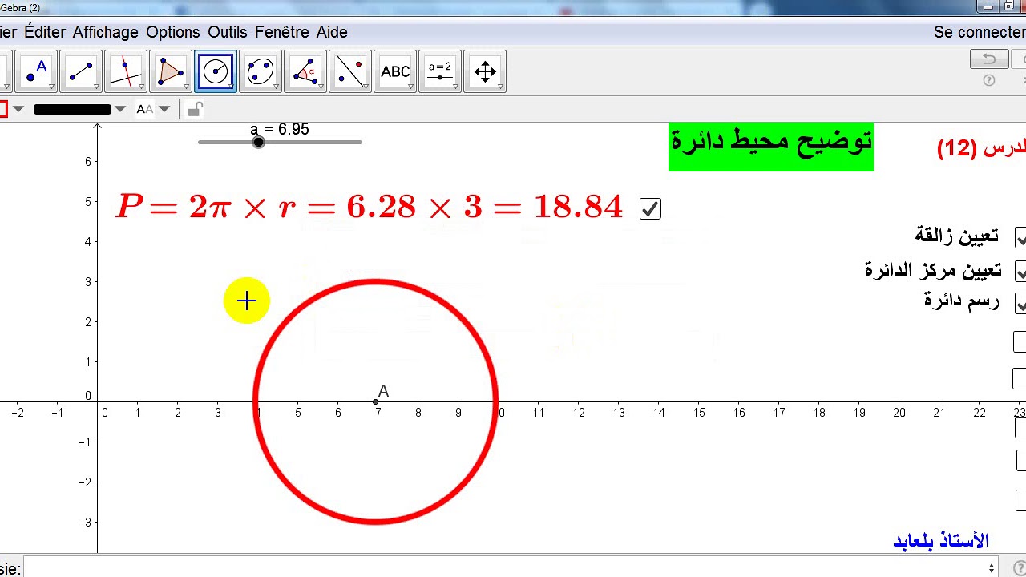The width and height of the screenshot is (1026, 577).
Task: Select the Move graphics view tool
Action: click(x=485, y=71)
